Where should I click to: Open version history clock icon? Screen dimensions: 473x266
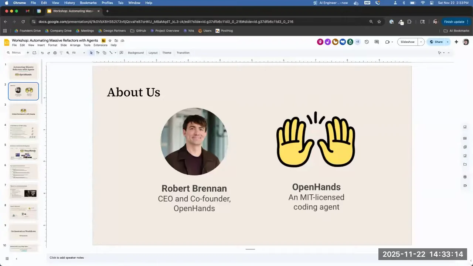tap(367, 42)
